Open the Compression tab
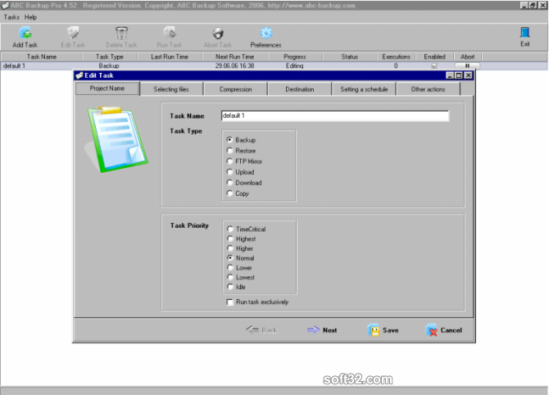 pos(236,89)
